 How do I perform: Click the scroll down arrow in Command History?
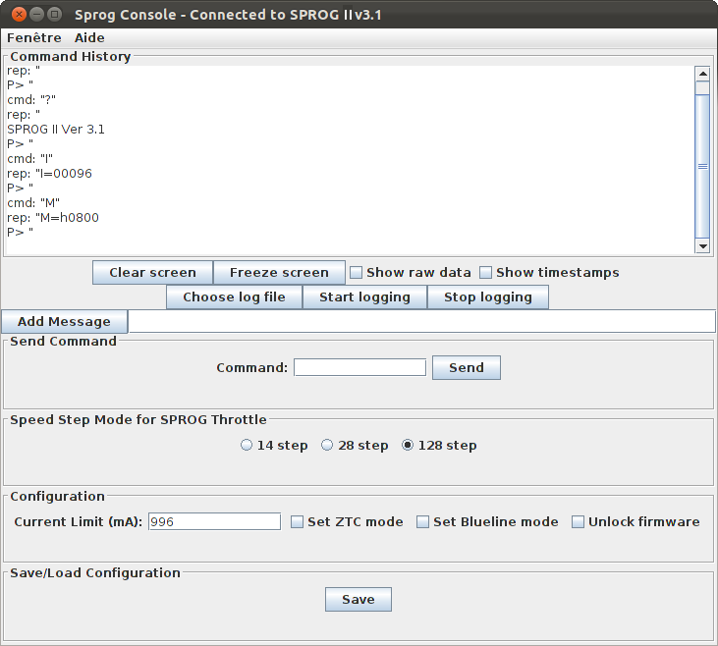pos(702,245)
